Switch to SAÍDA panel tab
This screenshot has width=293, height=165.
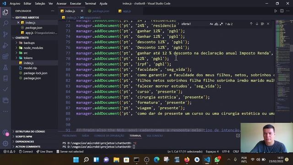(85, 136)
